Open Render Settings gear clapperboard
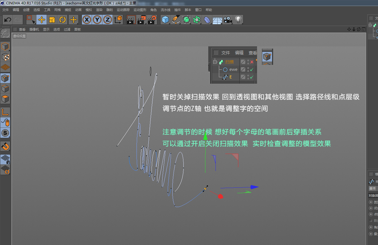 click(152, 20)
